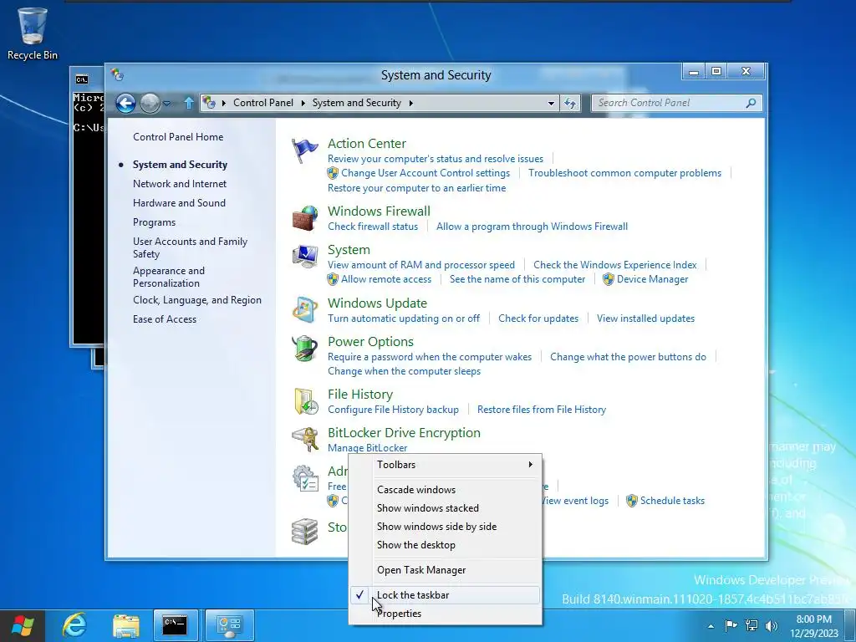This screenshot has height=642, width=856.
Task: Click the Windows Firewall brick wall icon
Action: pos(304,218)
